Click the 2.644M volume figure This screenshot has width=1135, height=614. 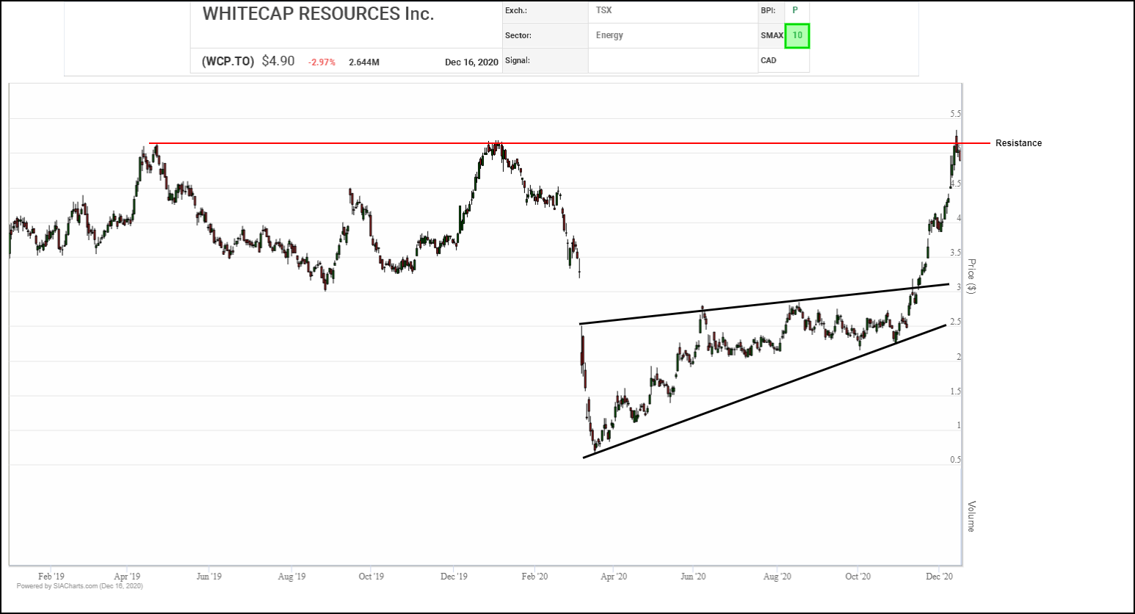(363, 62)
